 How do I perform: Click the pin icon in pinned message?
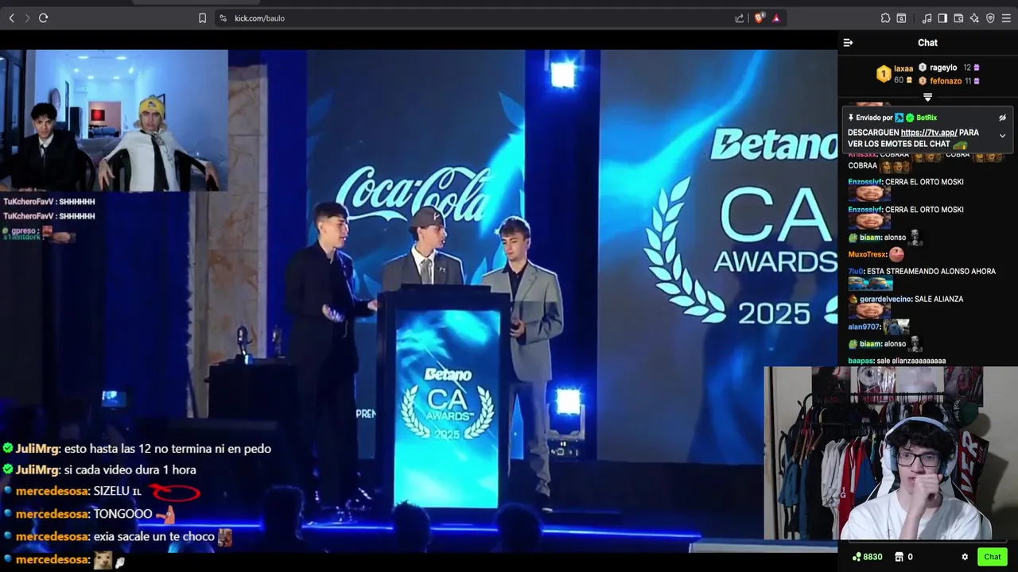pyautogui.click(x=851, y=118)
